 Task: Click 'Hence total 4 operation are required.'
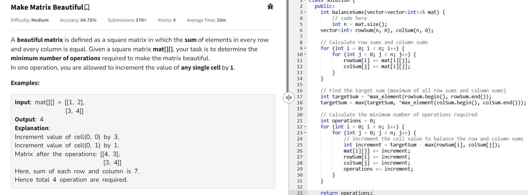71,180
